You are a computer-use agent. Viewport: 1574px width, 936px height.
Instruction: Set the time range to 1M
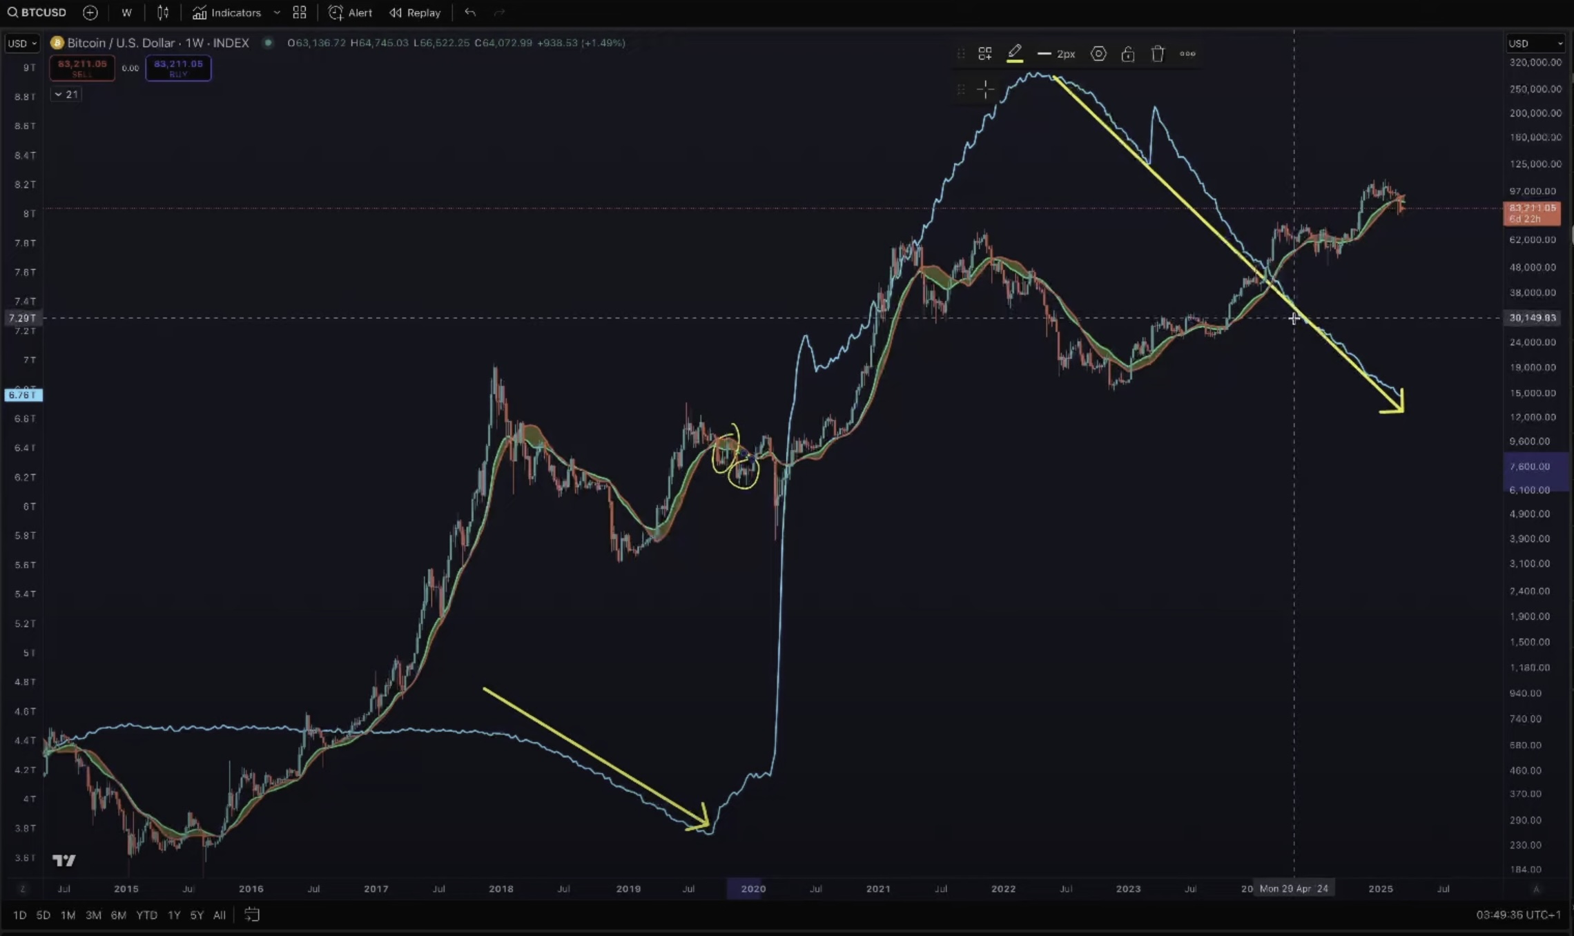(x=68, y=915)
